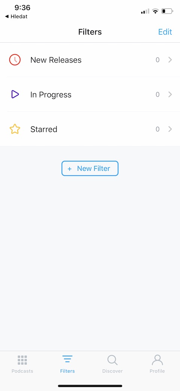Open the Starred filter label
Image resolution: width=180 pixels, height=391 pixels.
pyautogui.click(x=44, y=129)
